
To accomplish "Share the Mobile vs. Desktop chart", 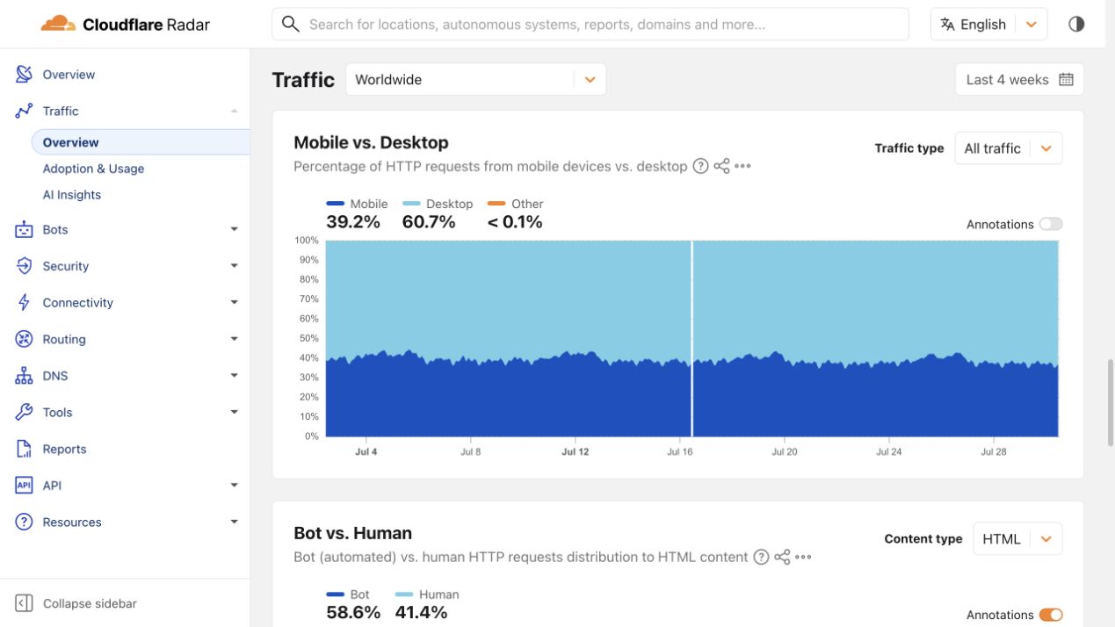I will click(x=721, y=166).
